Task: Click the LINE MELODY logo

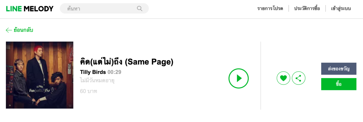Action: click(30, 9)
